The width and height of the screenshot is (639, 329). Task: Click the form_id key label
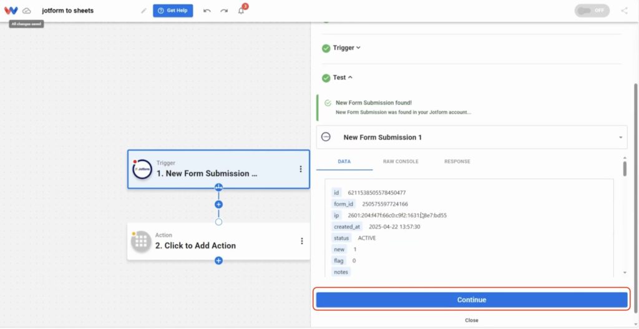pos(344,204)
